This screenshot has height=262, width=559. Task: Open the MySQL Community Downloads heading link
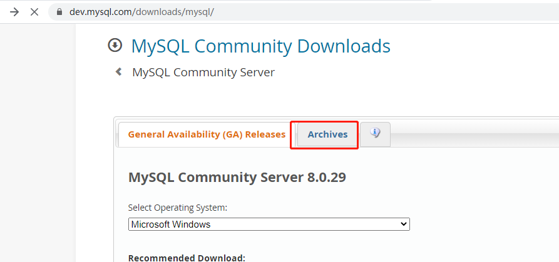click(x=260, y=46)
